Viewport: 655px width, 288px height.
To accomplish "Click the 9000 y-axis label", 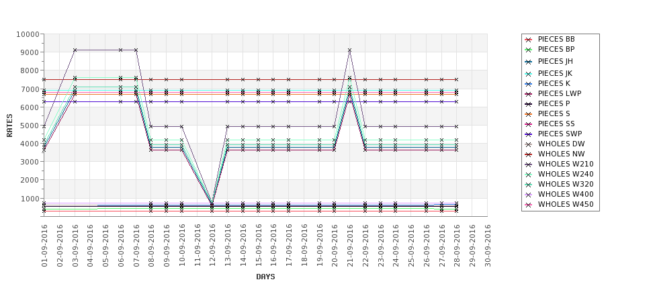I will click(x=30, y=52).
